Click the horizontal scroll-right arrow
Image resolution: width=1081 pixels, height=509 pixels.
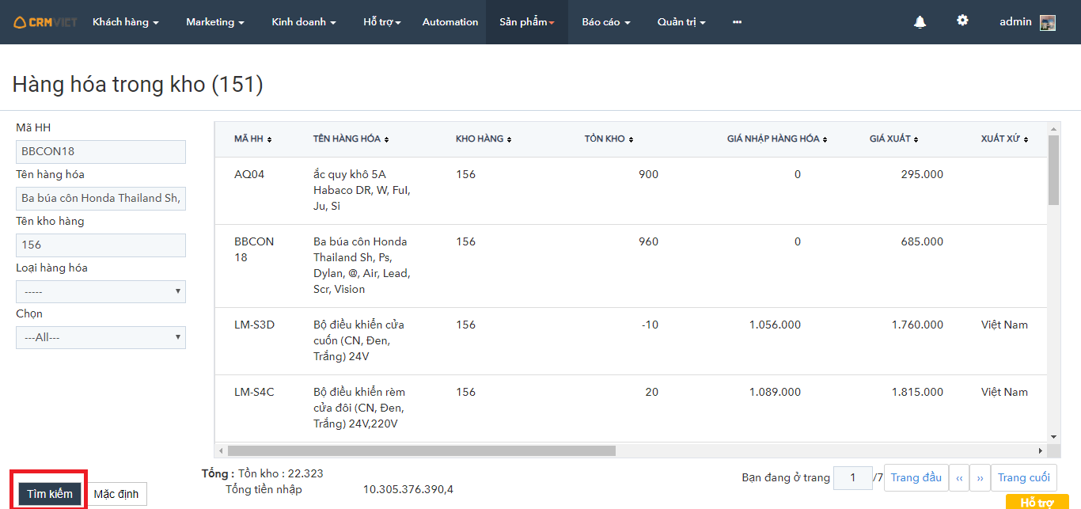pos(1041,450)
